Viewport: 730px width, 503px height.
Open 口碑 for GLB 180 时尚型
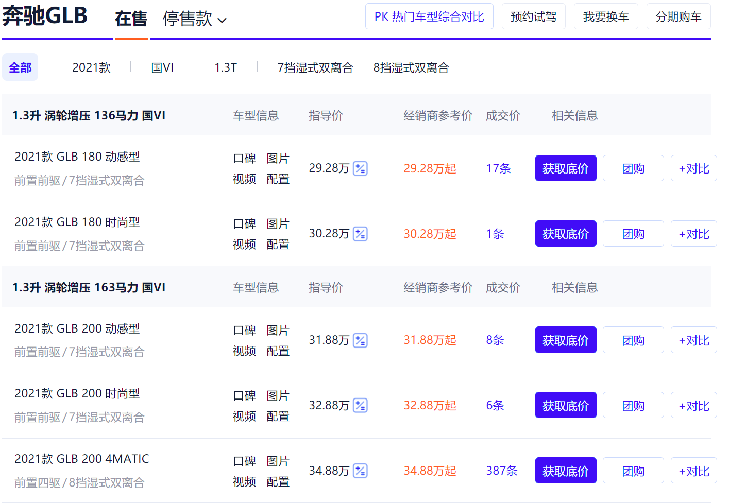(244, 224)
